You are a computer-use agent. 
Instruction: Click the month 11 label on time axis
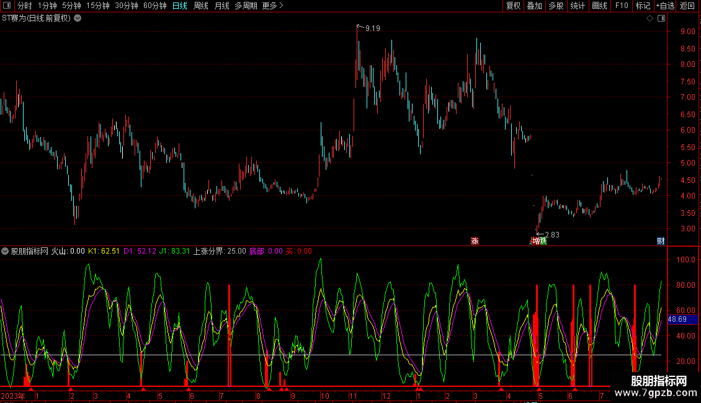(x=353, y=396)
